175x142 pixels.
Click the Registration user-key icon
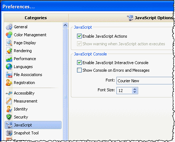click(9, 83)
